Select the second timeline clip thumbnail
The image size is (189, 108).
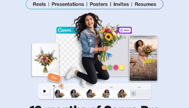pyautogui.click(x=75, y=94)
